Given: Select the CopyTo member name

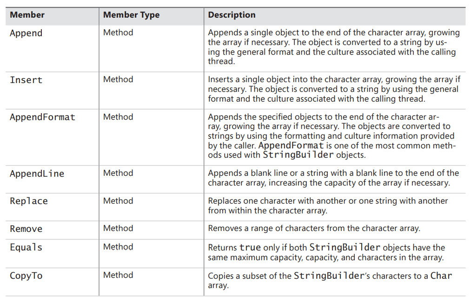Looking at the screenshot, I should point(26,276).
